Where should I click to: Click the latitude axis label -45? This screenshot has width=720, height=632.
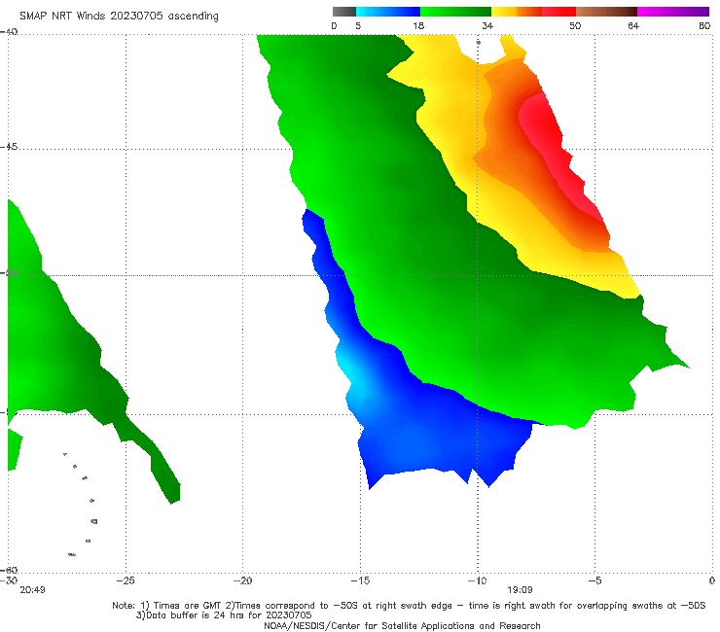point(9,147)
